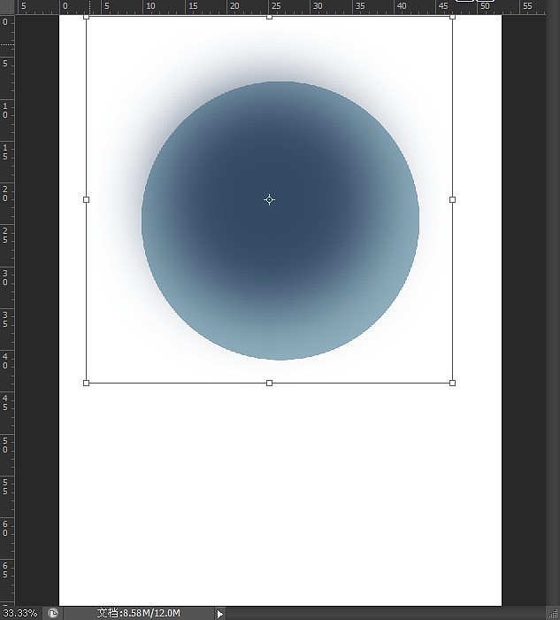Click the bottom-left corner transform handle

point(87,383)
